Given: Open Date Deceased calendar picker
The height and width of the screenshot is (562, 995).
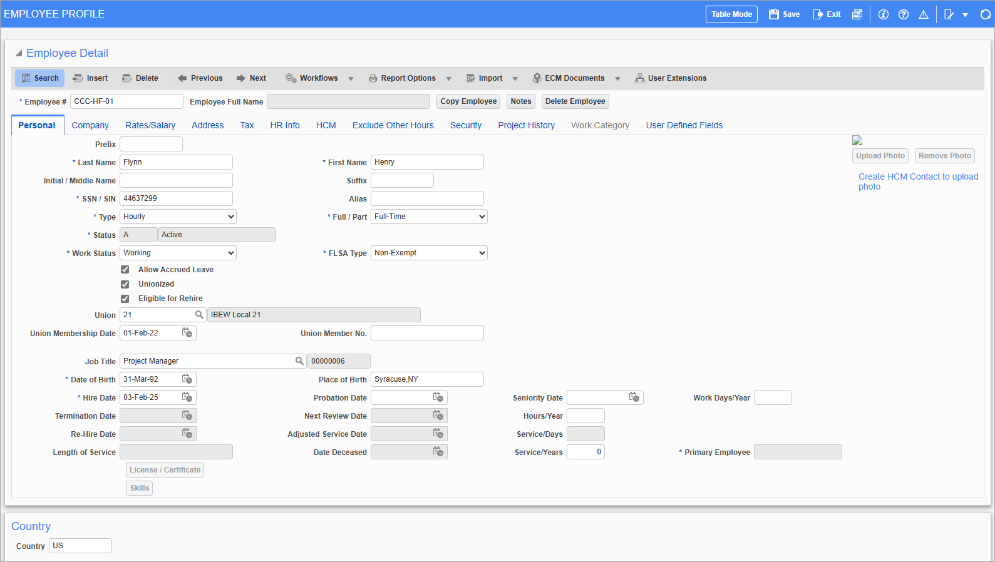Looking at the screenshot, I should point(438,452).
